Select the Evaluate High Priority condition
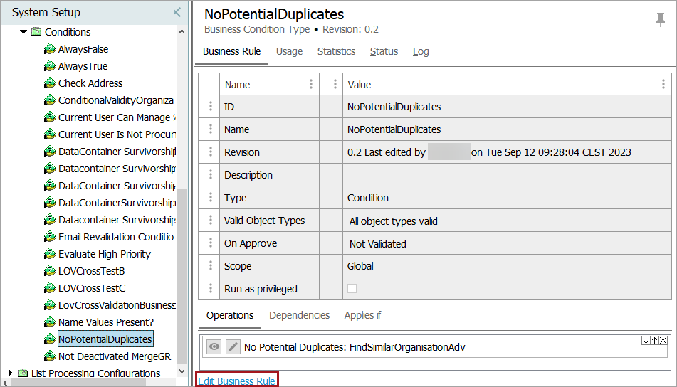677x387 pixels. click(104, 254)
